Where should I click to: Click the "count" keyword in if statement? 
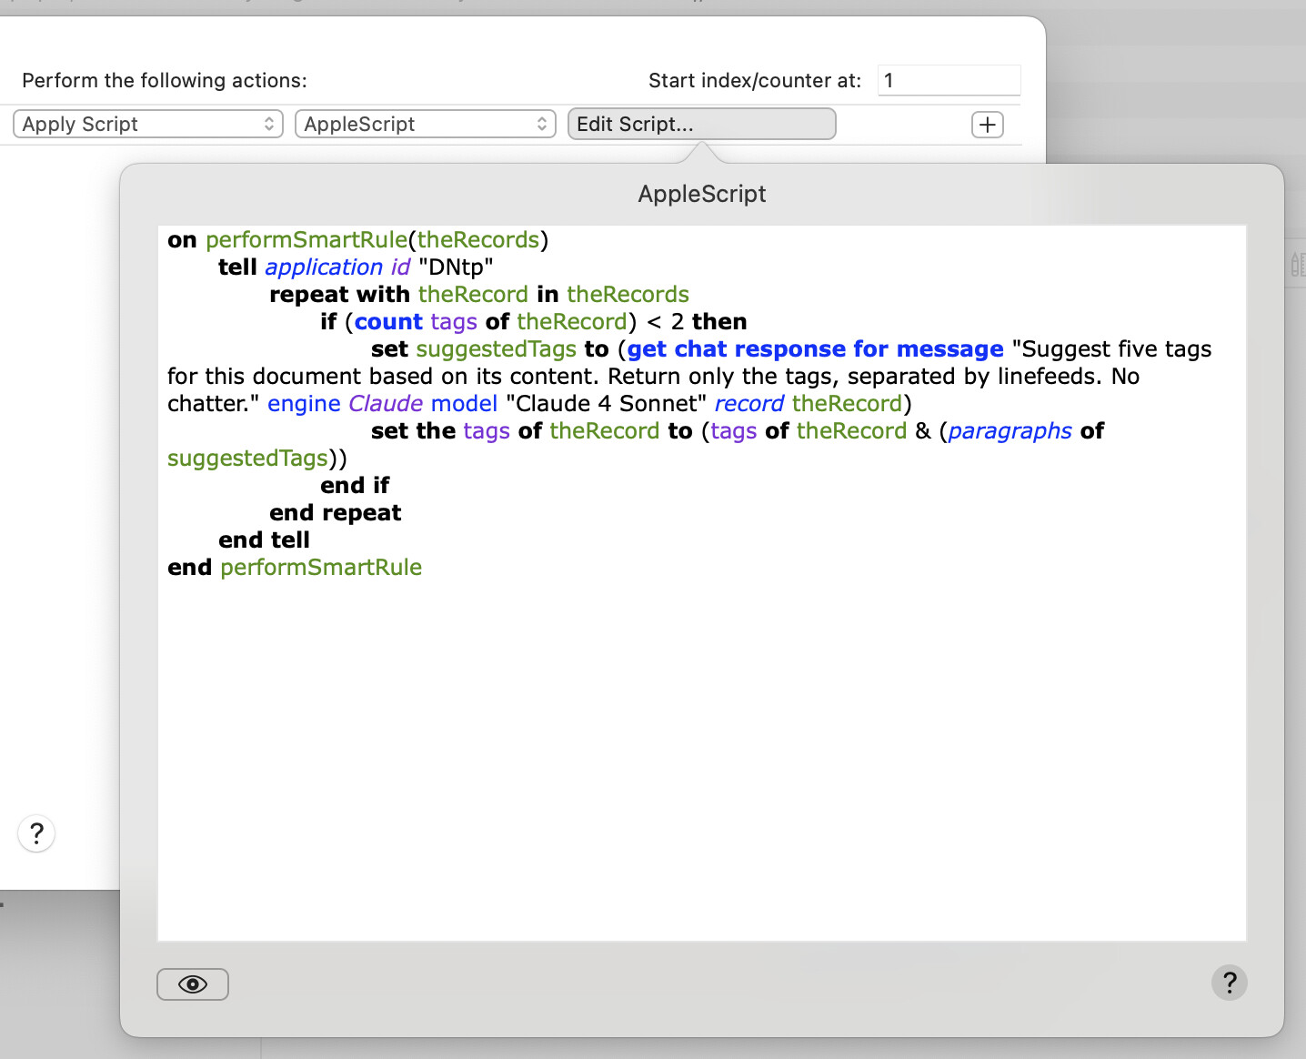388,322
